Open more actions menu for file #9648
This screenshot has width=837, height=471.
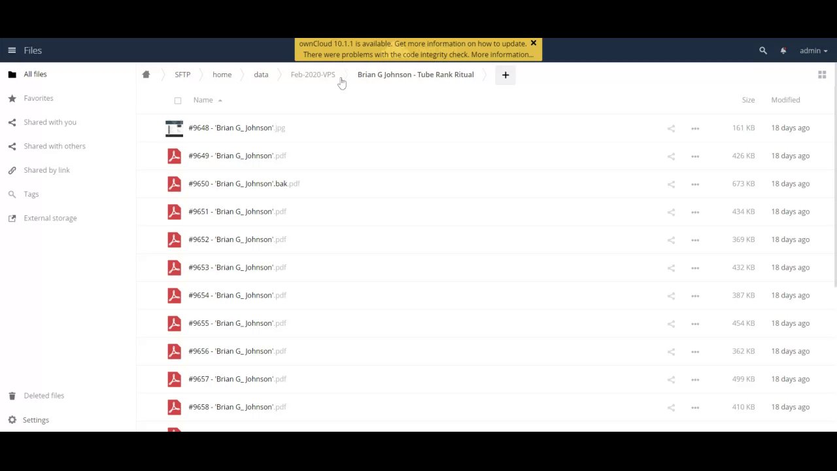pyautogui.click(x=695, y=128)
